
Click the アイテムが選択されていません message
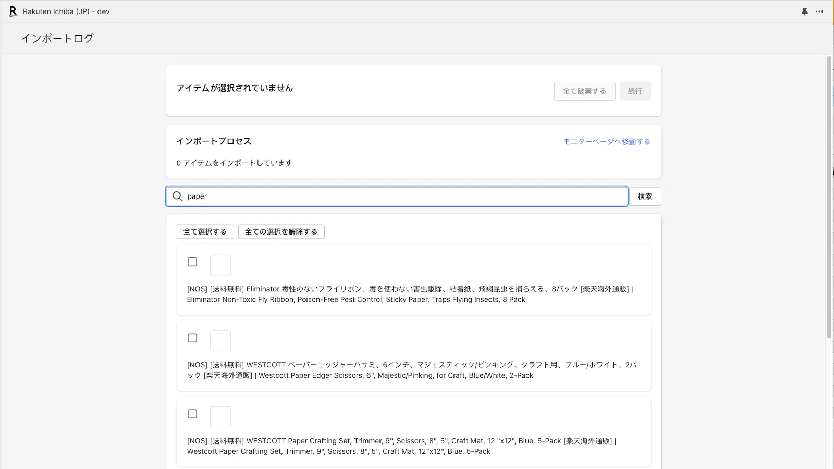(x=235, y=88)
